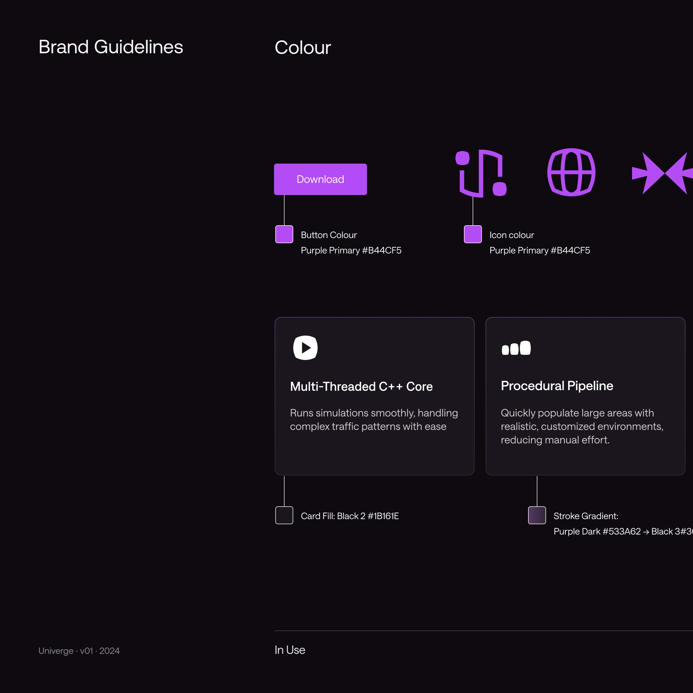The height and width of the screenshot is (693, 693).
Task: Click the three-bars icon in Procedural Pipeline card
Action: tap(516, 348)
